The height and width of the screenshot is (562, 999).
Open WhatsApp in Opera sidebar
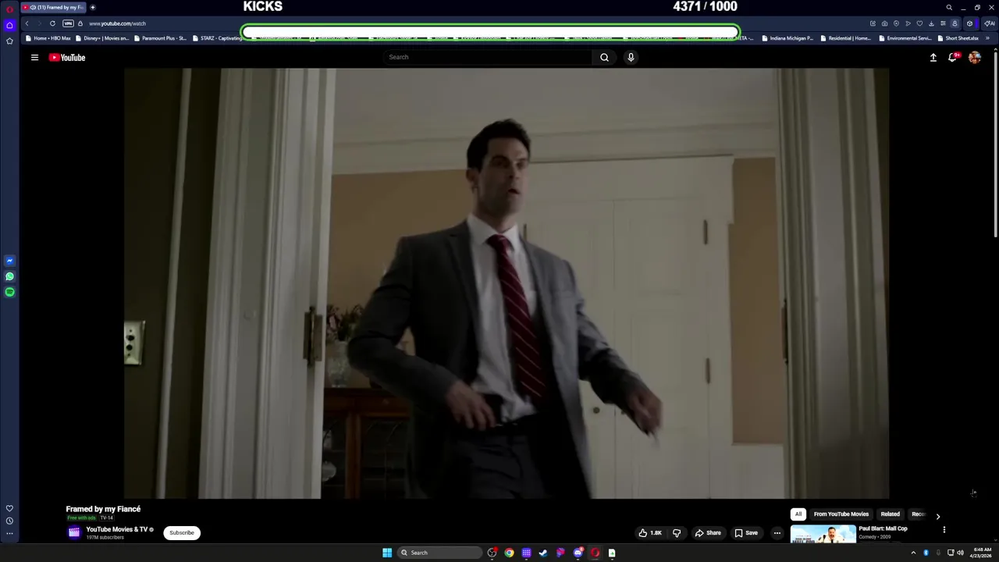(9, 276)
